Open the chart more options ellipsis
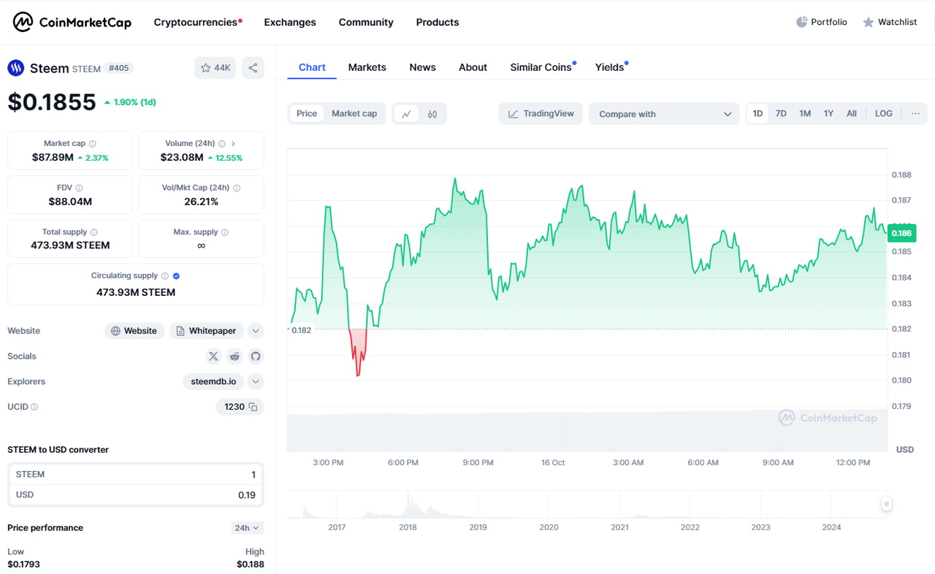Image resolution: width=935 pixels, height=574 pixels. pos(915,114)
